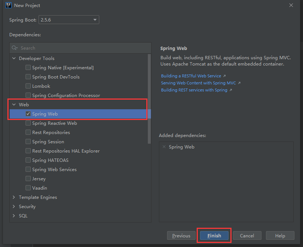Image resolution: width=303 pixels, height=247 pixels.
Task: Remove Spring Web from added dependencies
Action: coord(164,147)
